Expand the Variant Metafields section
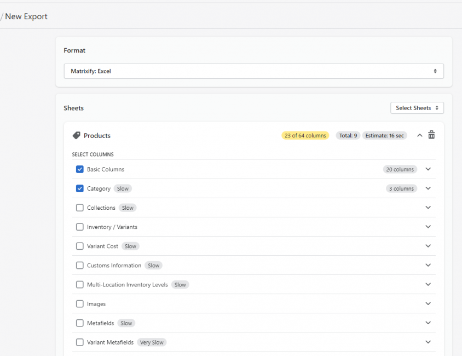Screen dimensions: 462x356 point(428,342)
